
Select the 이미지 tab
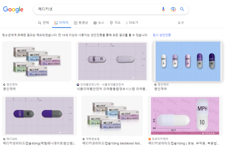pyautogui.click(x=61, y=23)
